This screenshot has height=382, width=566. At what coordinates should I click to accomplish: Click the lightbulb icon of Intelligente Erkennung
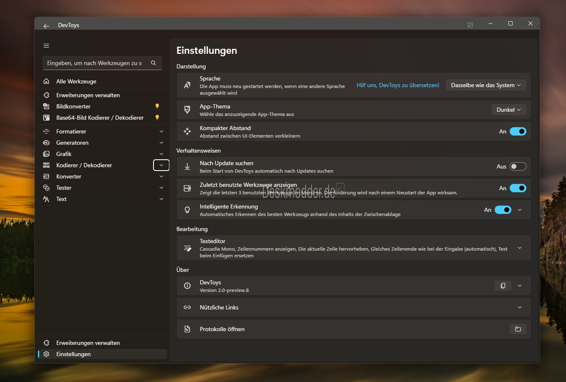coord(187,210)
